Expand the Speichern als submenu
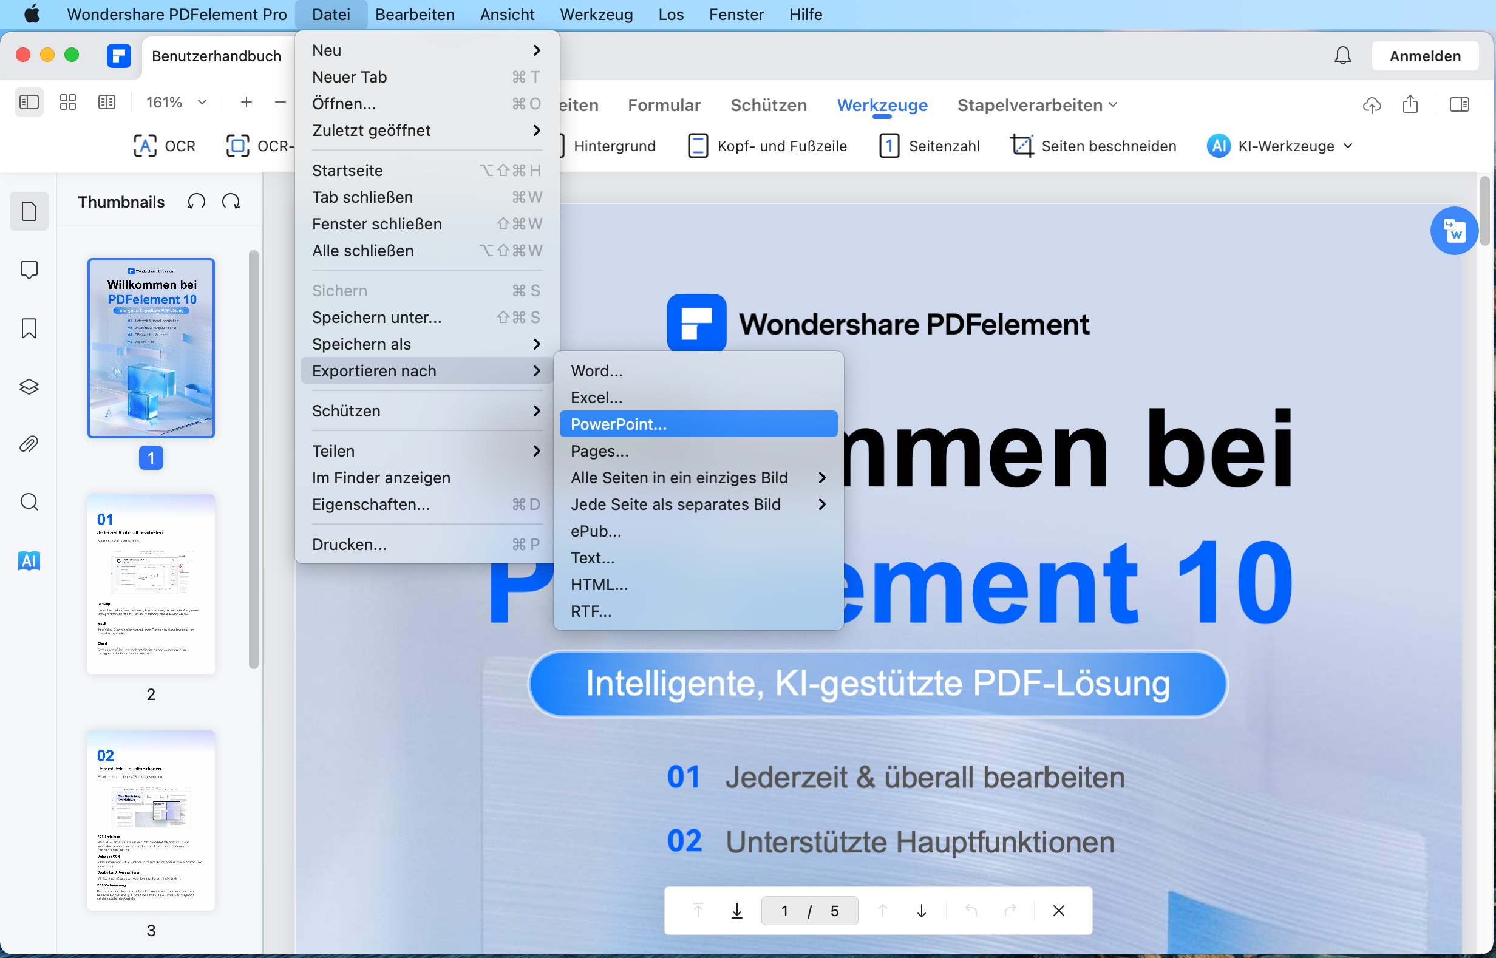The width and height of the screenshot is (1496, 958). coord(427,344)
